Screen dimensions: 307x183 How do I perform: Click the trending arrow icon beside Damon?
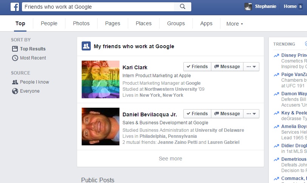[276, 94]
